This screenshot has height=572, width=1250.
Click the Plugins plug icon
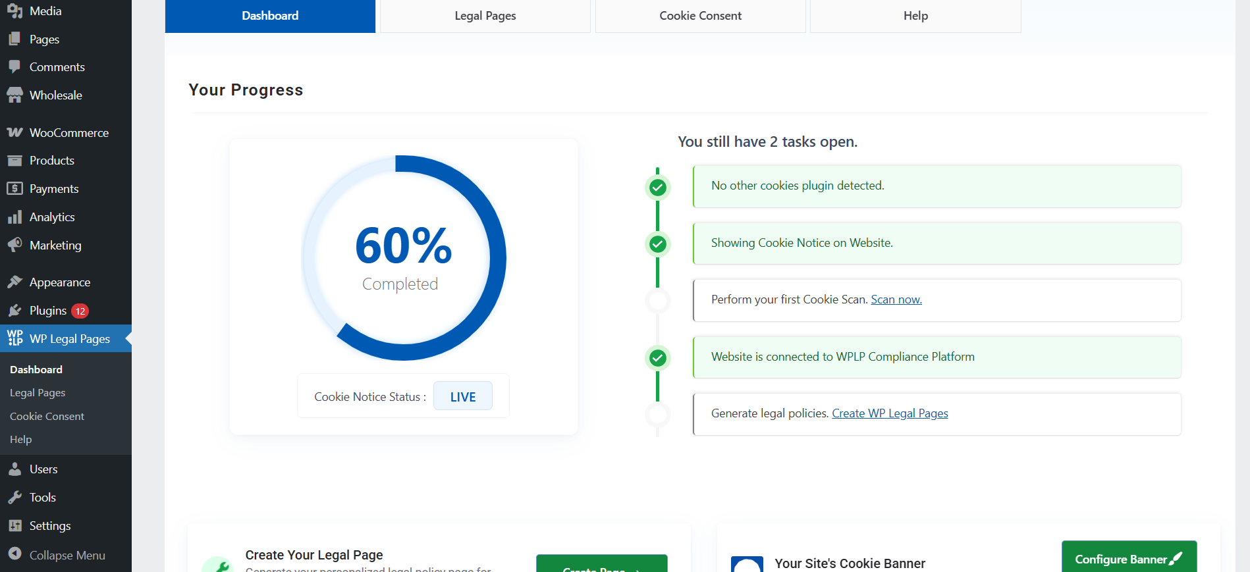point(14,311)
